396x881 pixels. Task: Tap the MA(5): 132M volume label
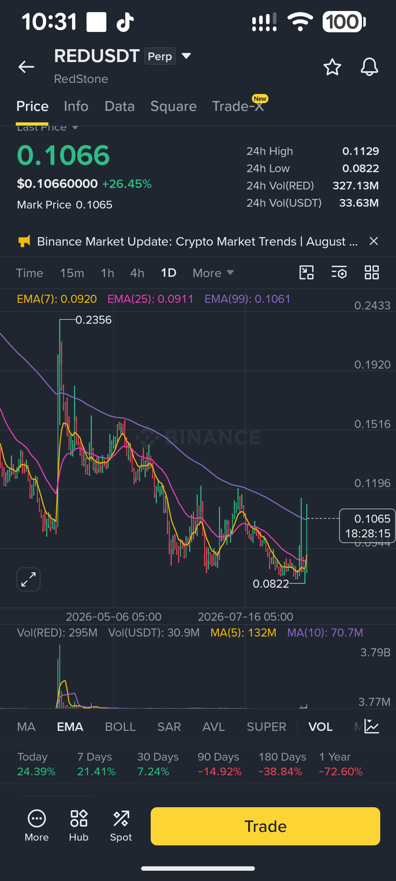click(x=243, y=632)
